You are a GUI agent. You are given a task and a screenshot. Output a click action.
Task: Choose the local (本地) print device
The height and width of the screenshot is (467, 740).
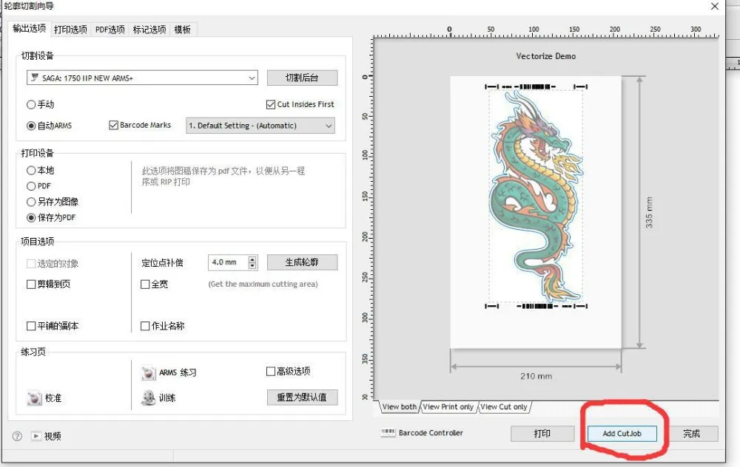tap(31, 170)
